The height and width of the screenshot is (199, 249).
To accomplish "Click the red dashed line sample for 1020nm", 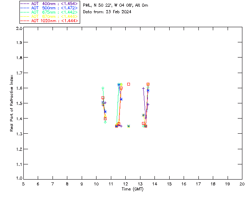I will 25,21.
